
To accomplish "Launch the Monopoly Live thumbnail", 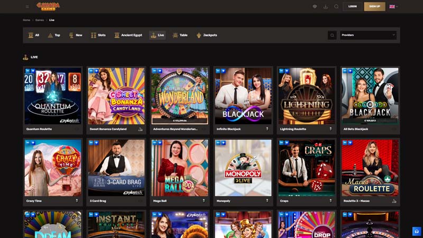I will point(243,168).
